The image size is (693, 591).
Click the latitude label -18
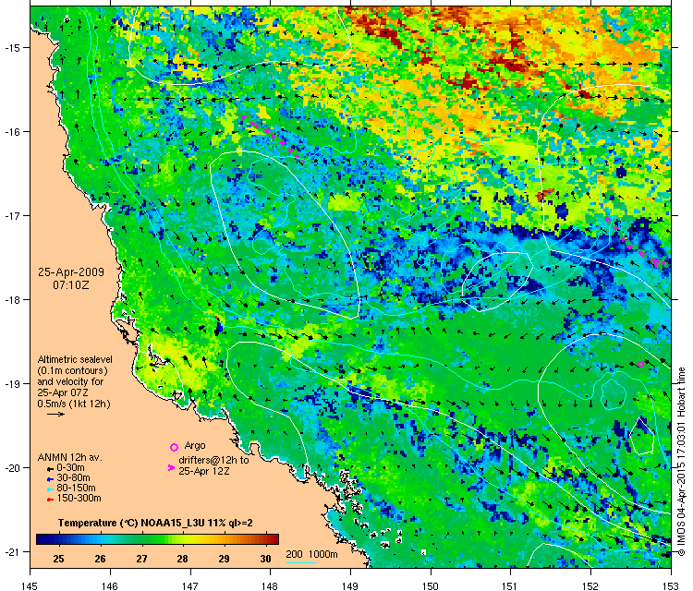pyautogui.click(x=11, y=299)
